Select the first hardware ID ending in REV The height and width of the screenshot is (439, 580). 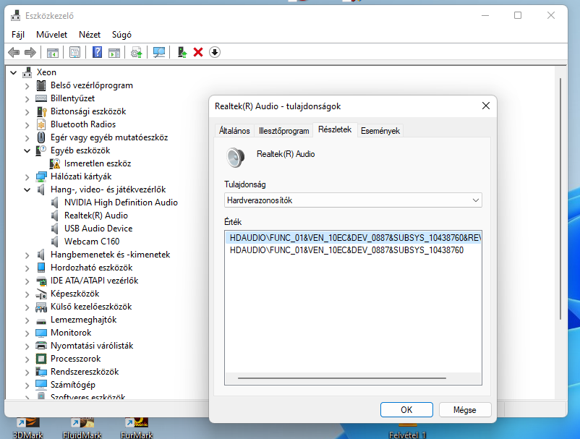(x=353, y=238)
